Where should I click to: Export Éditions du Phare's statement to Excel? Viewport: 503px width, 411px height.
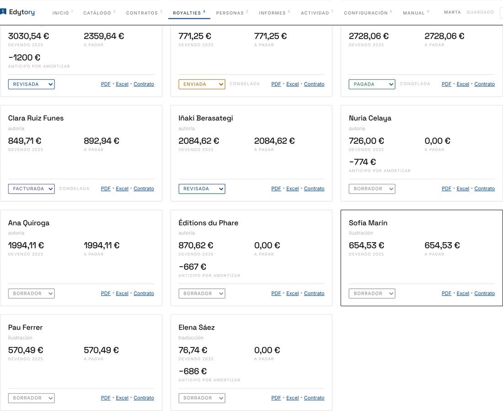[292, 293]
